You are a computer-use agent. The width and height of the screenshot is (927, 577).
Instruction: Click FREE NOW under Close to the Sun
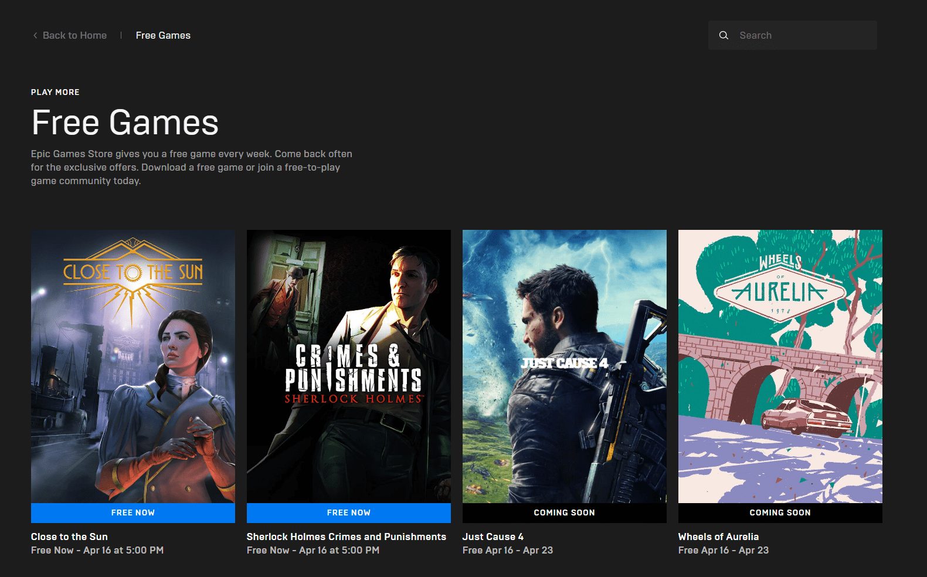point(133,513)
